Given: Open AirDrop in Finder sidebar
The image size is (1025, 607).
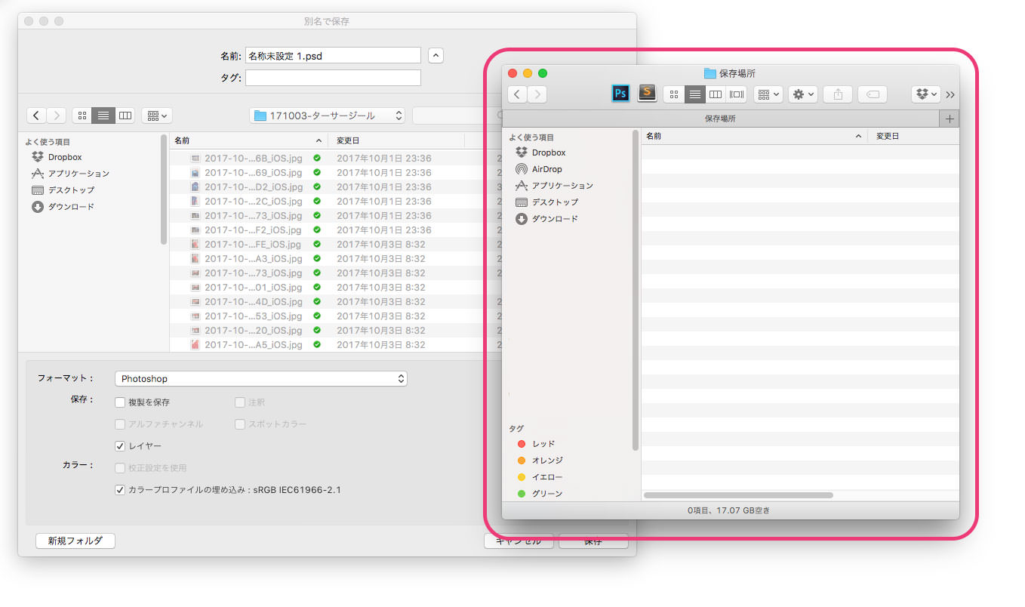Looking at the screenshot, I should tap(546, 169).
